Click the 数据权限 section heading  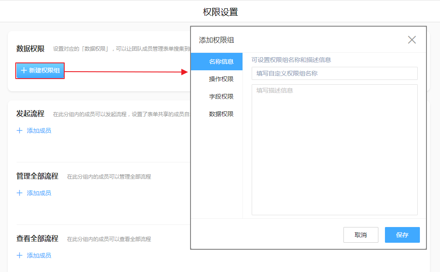(30, 49)
